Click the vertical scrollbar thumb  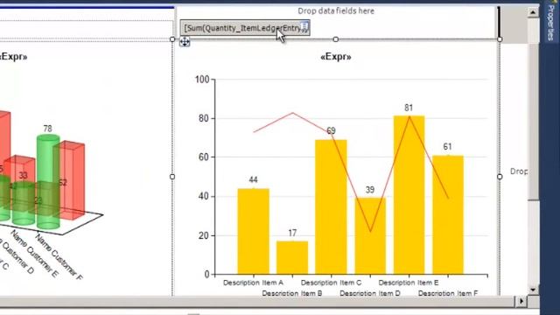pos(533,122)
